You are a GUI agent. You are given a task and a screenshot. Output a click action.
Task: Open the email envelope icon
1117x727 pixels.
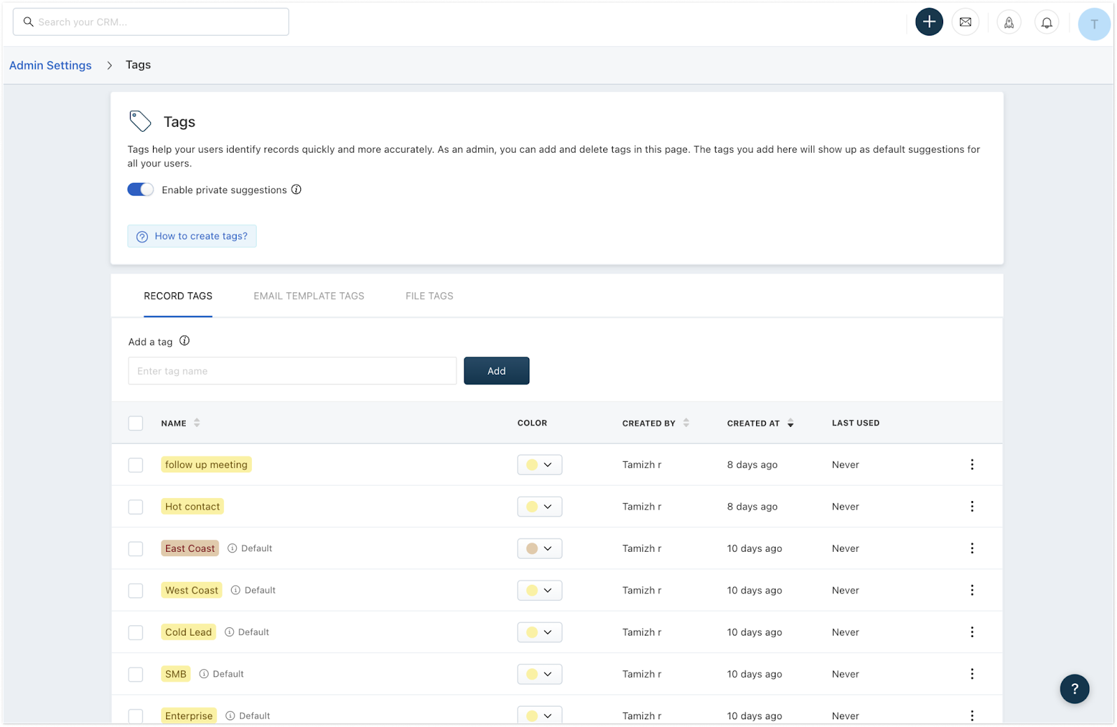(966, 22)
